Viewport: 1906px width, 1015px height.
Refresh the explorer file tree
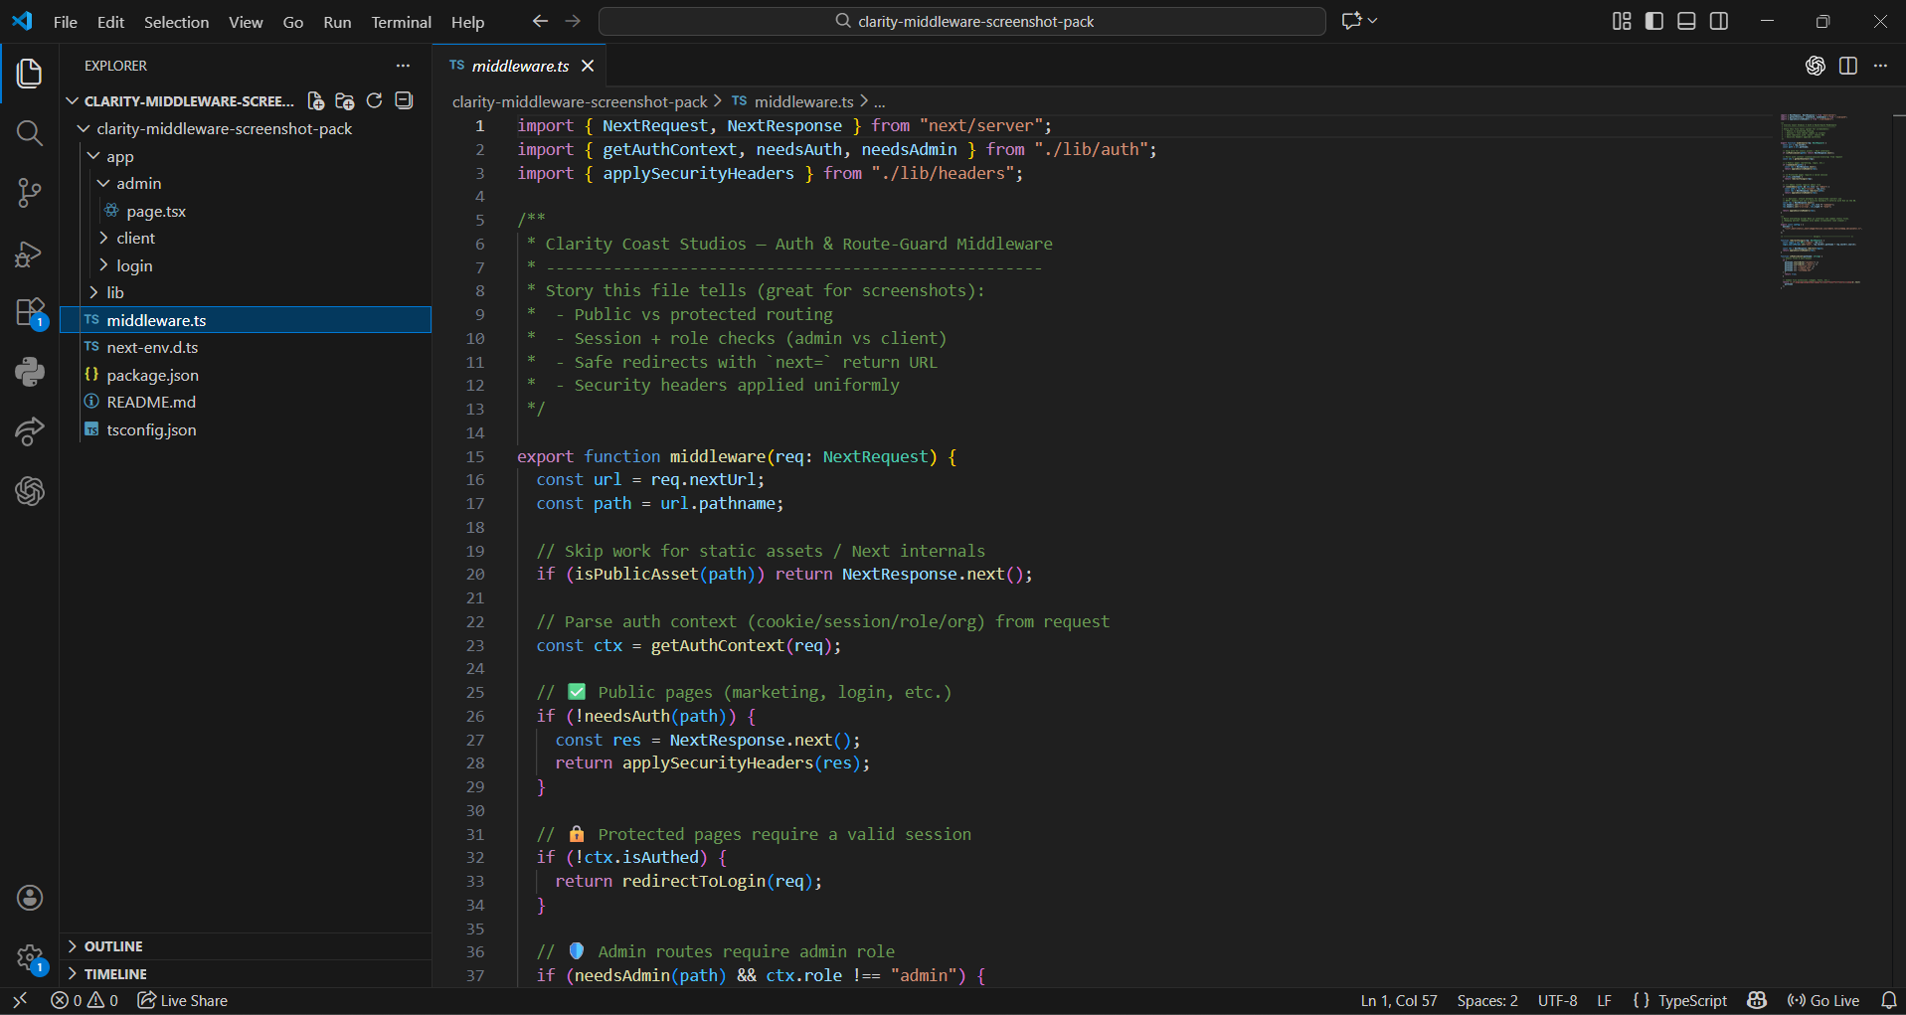(375, 100)
